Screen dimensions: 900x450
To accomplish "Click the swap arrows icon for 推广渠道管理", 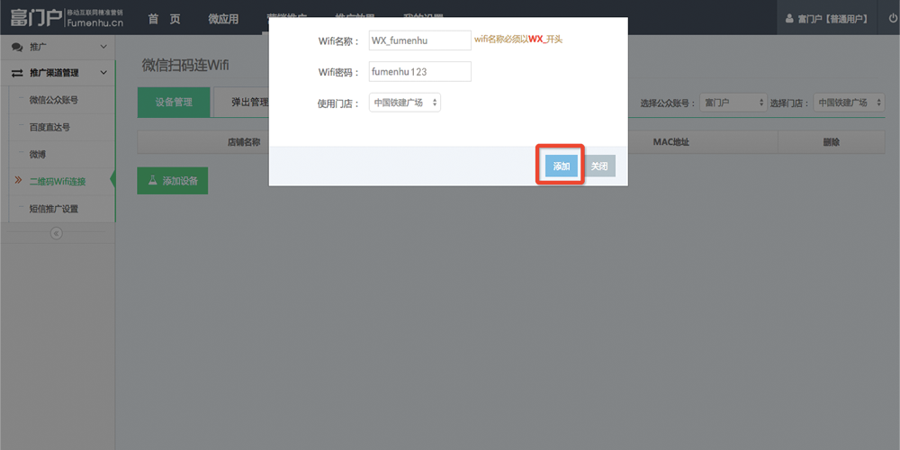I will [x=17, y=73].
